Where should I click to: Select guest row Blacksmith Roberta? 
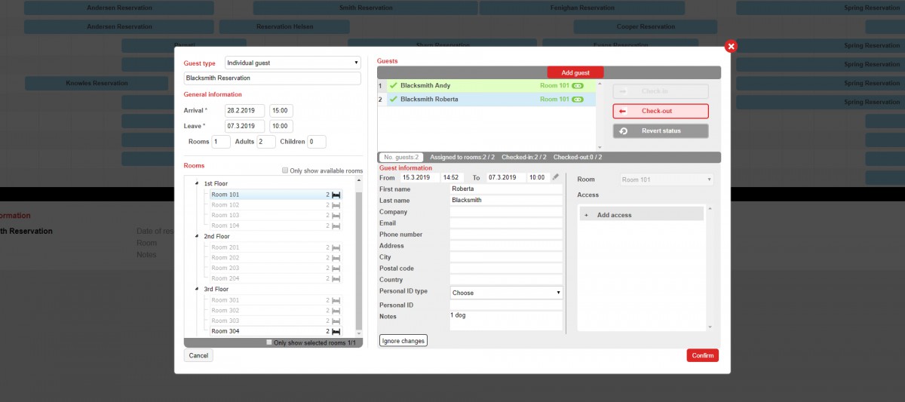pos(486,100)
